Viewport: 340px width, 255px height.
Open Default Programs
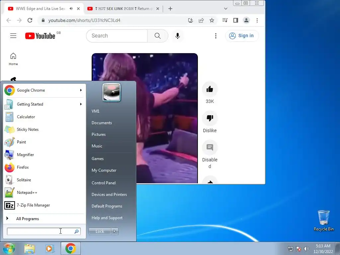[107, 206]
